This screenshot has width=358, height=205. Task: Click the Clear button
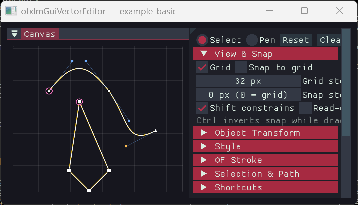[329, 40]
